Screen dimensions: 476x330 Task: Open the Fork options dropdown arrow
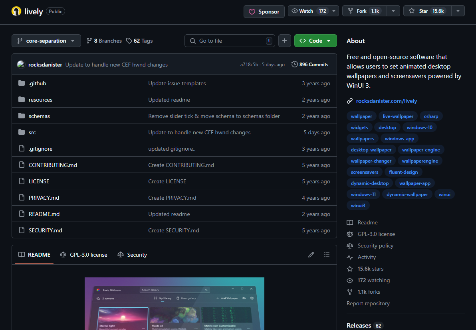click(393, 11)
